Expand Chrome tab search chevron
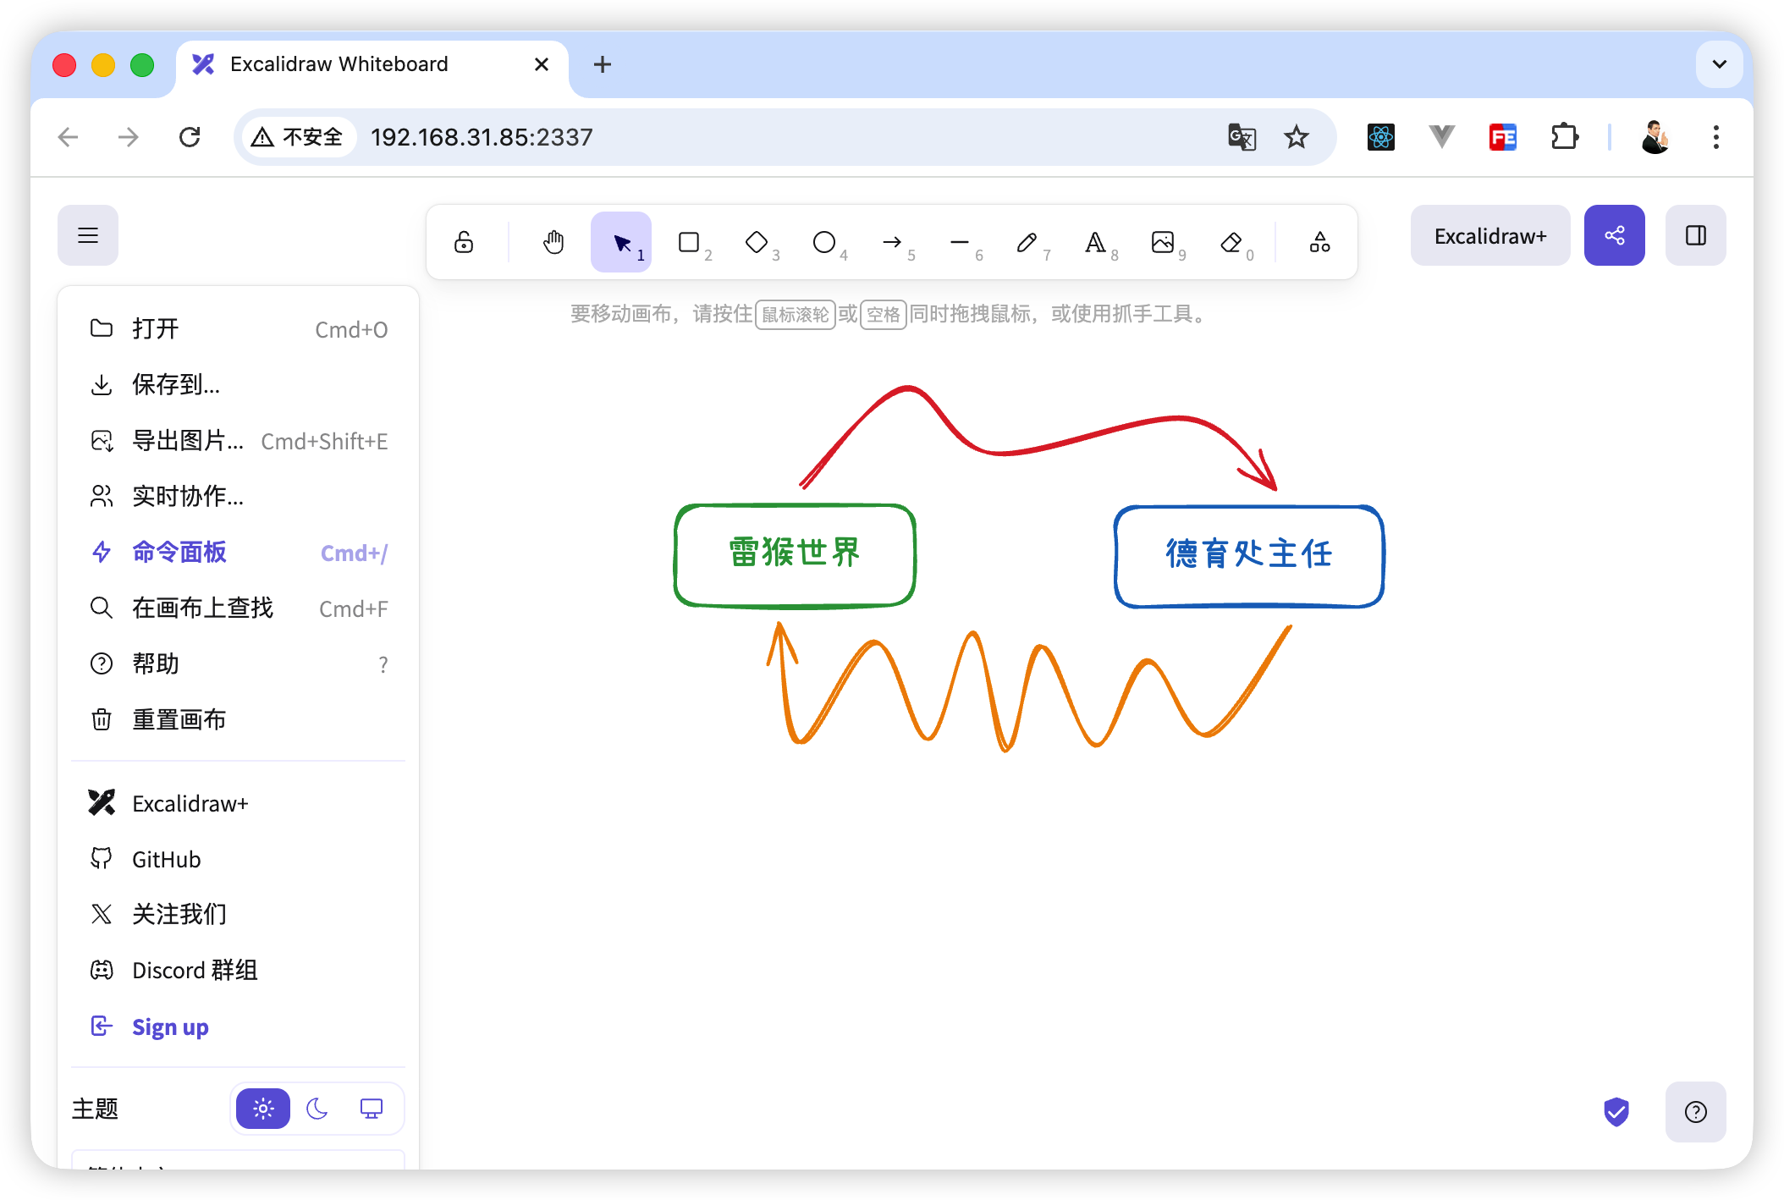 (1719, 64)
